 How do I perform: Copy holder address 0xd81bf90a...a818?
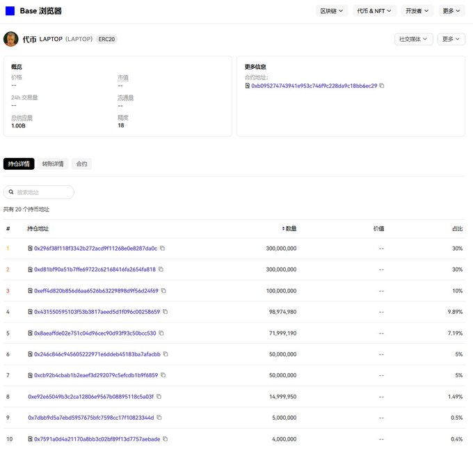coord(161,269)
